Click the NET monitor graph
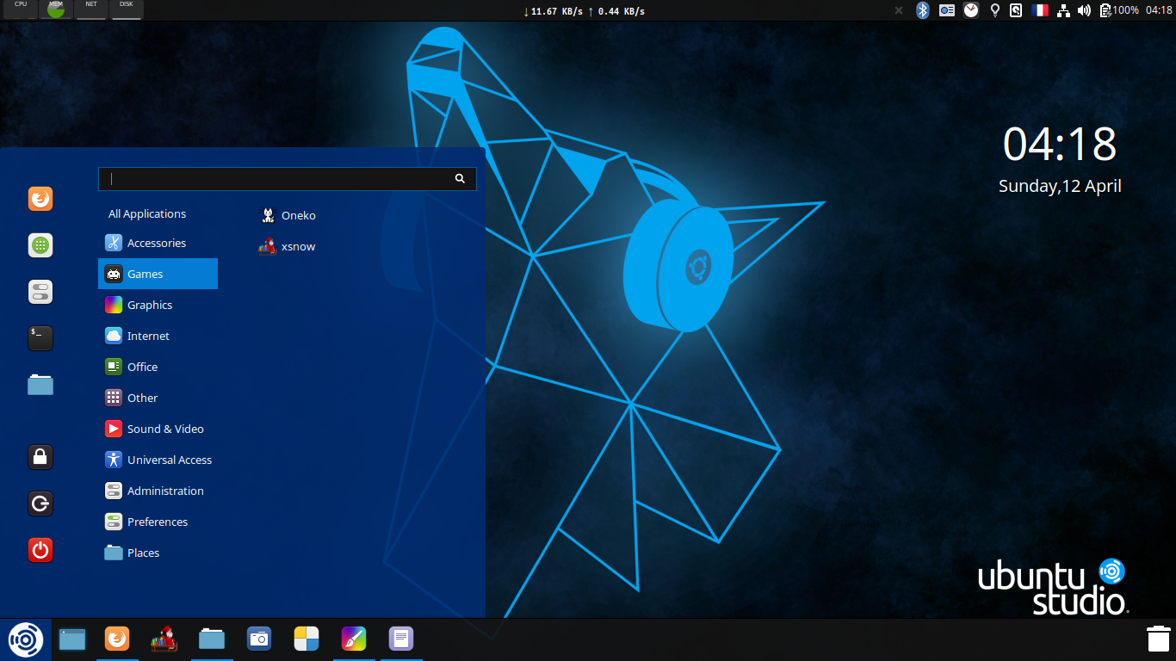The width and height of the screenshot is (1176, 661). pyautogui.click(x=91, y=9)
